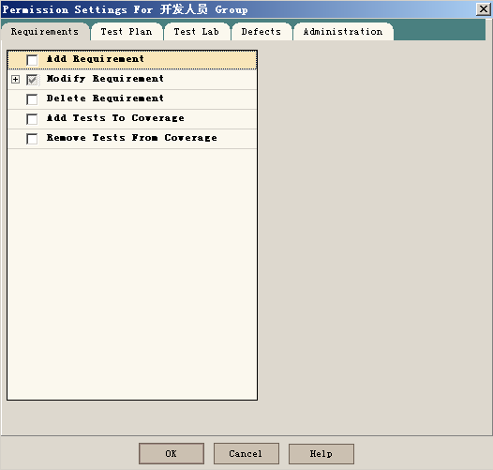This screenshot has width=493, height=470.
Task: Check the Delete Requirement checkbox
Action: click(32, 99)
